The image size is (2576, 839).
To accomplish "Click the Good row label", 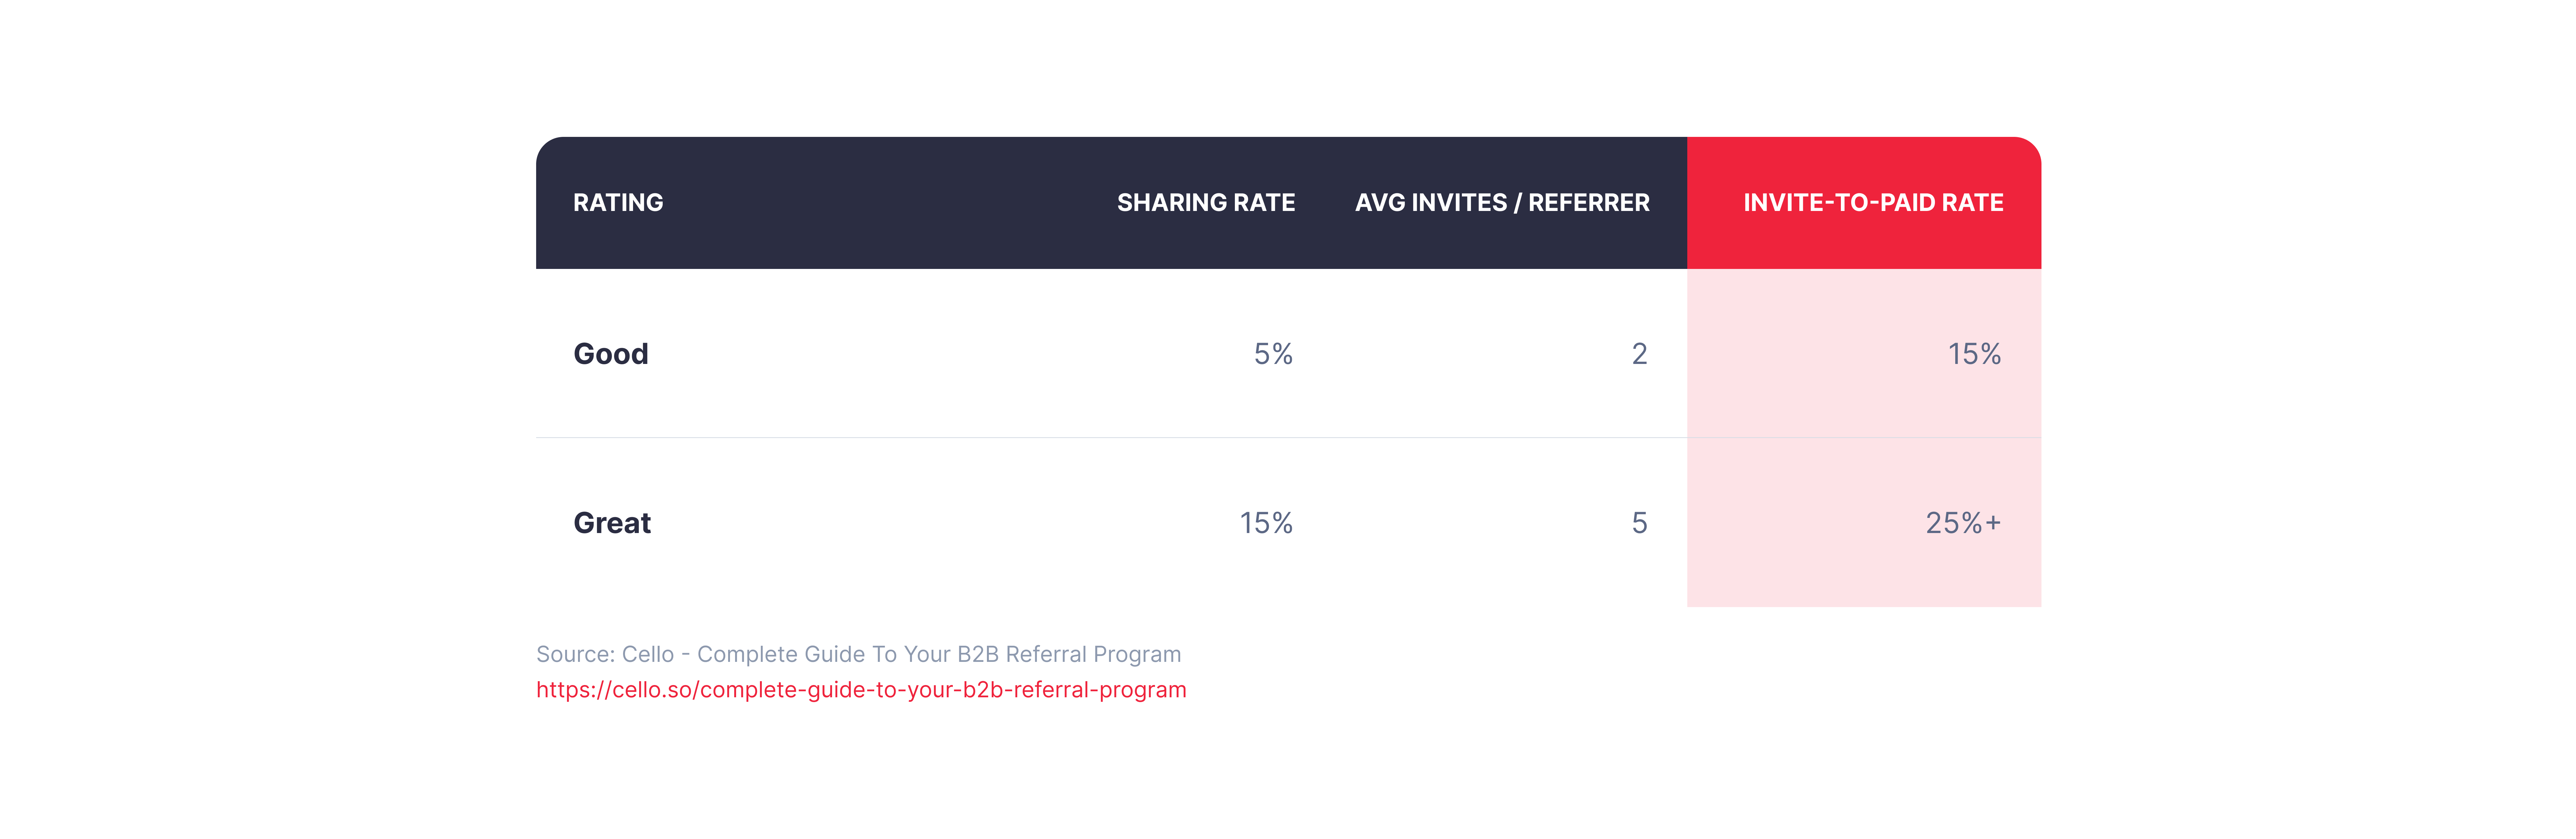I will [x=611, y=354].
